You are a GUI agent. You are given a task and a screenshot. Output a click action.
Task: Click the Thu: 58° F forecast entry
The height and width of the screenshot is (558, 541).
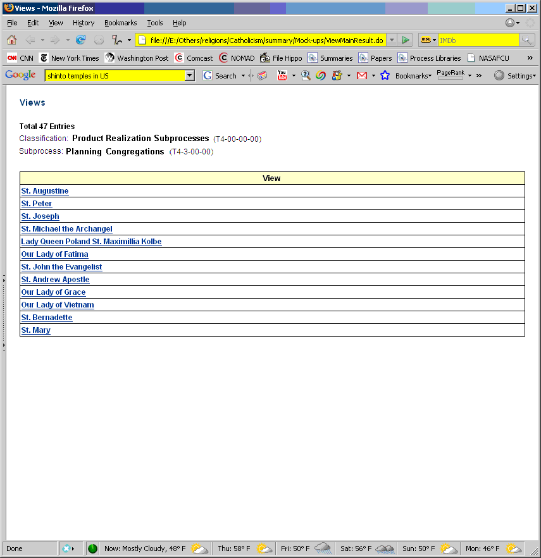point(244,549)
